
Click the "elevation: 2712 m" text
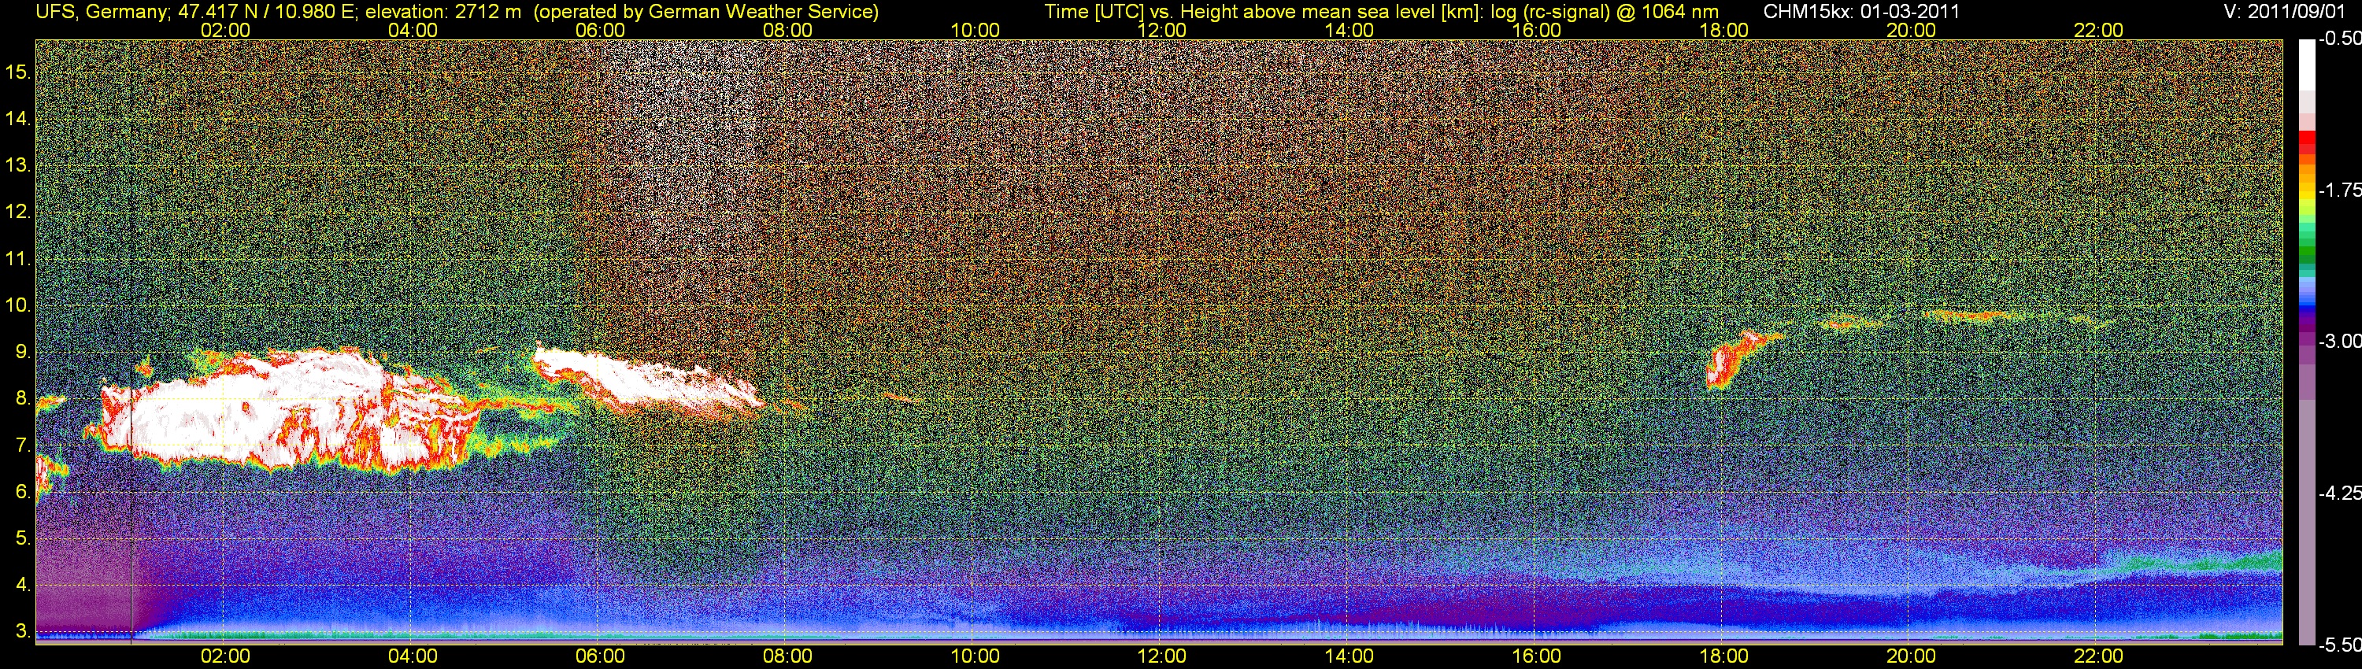coord(444,12)
